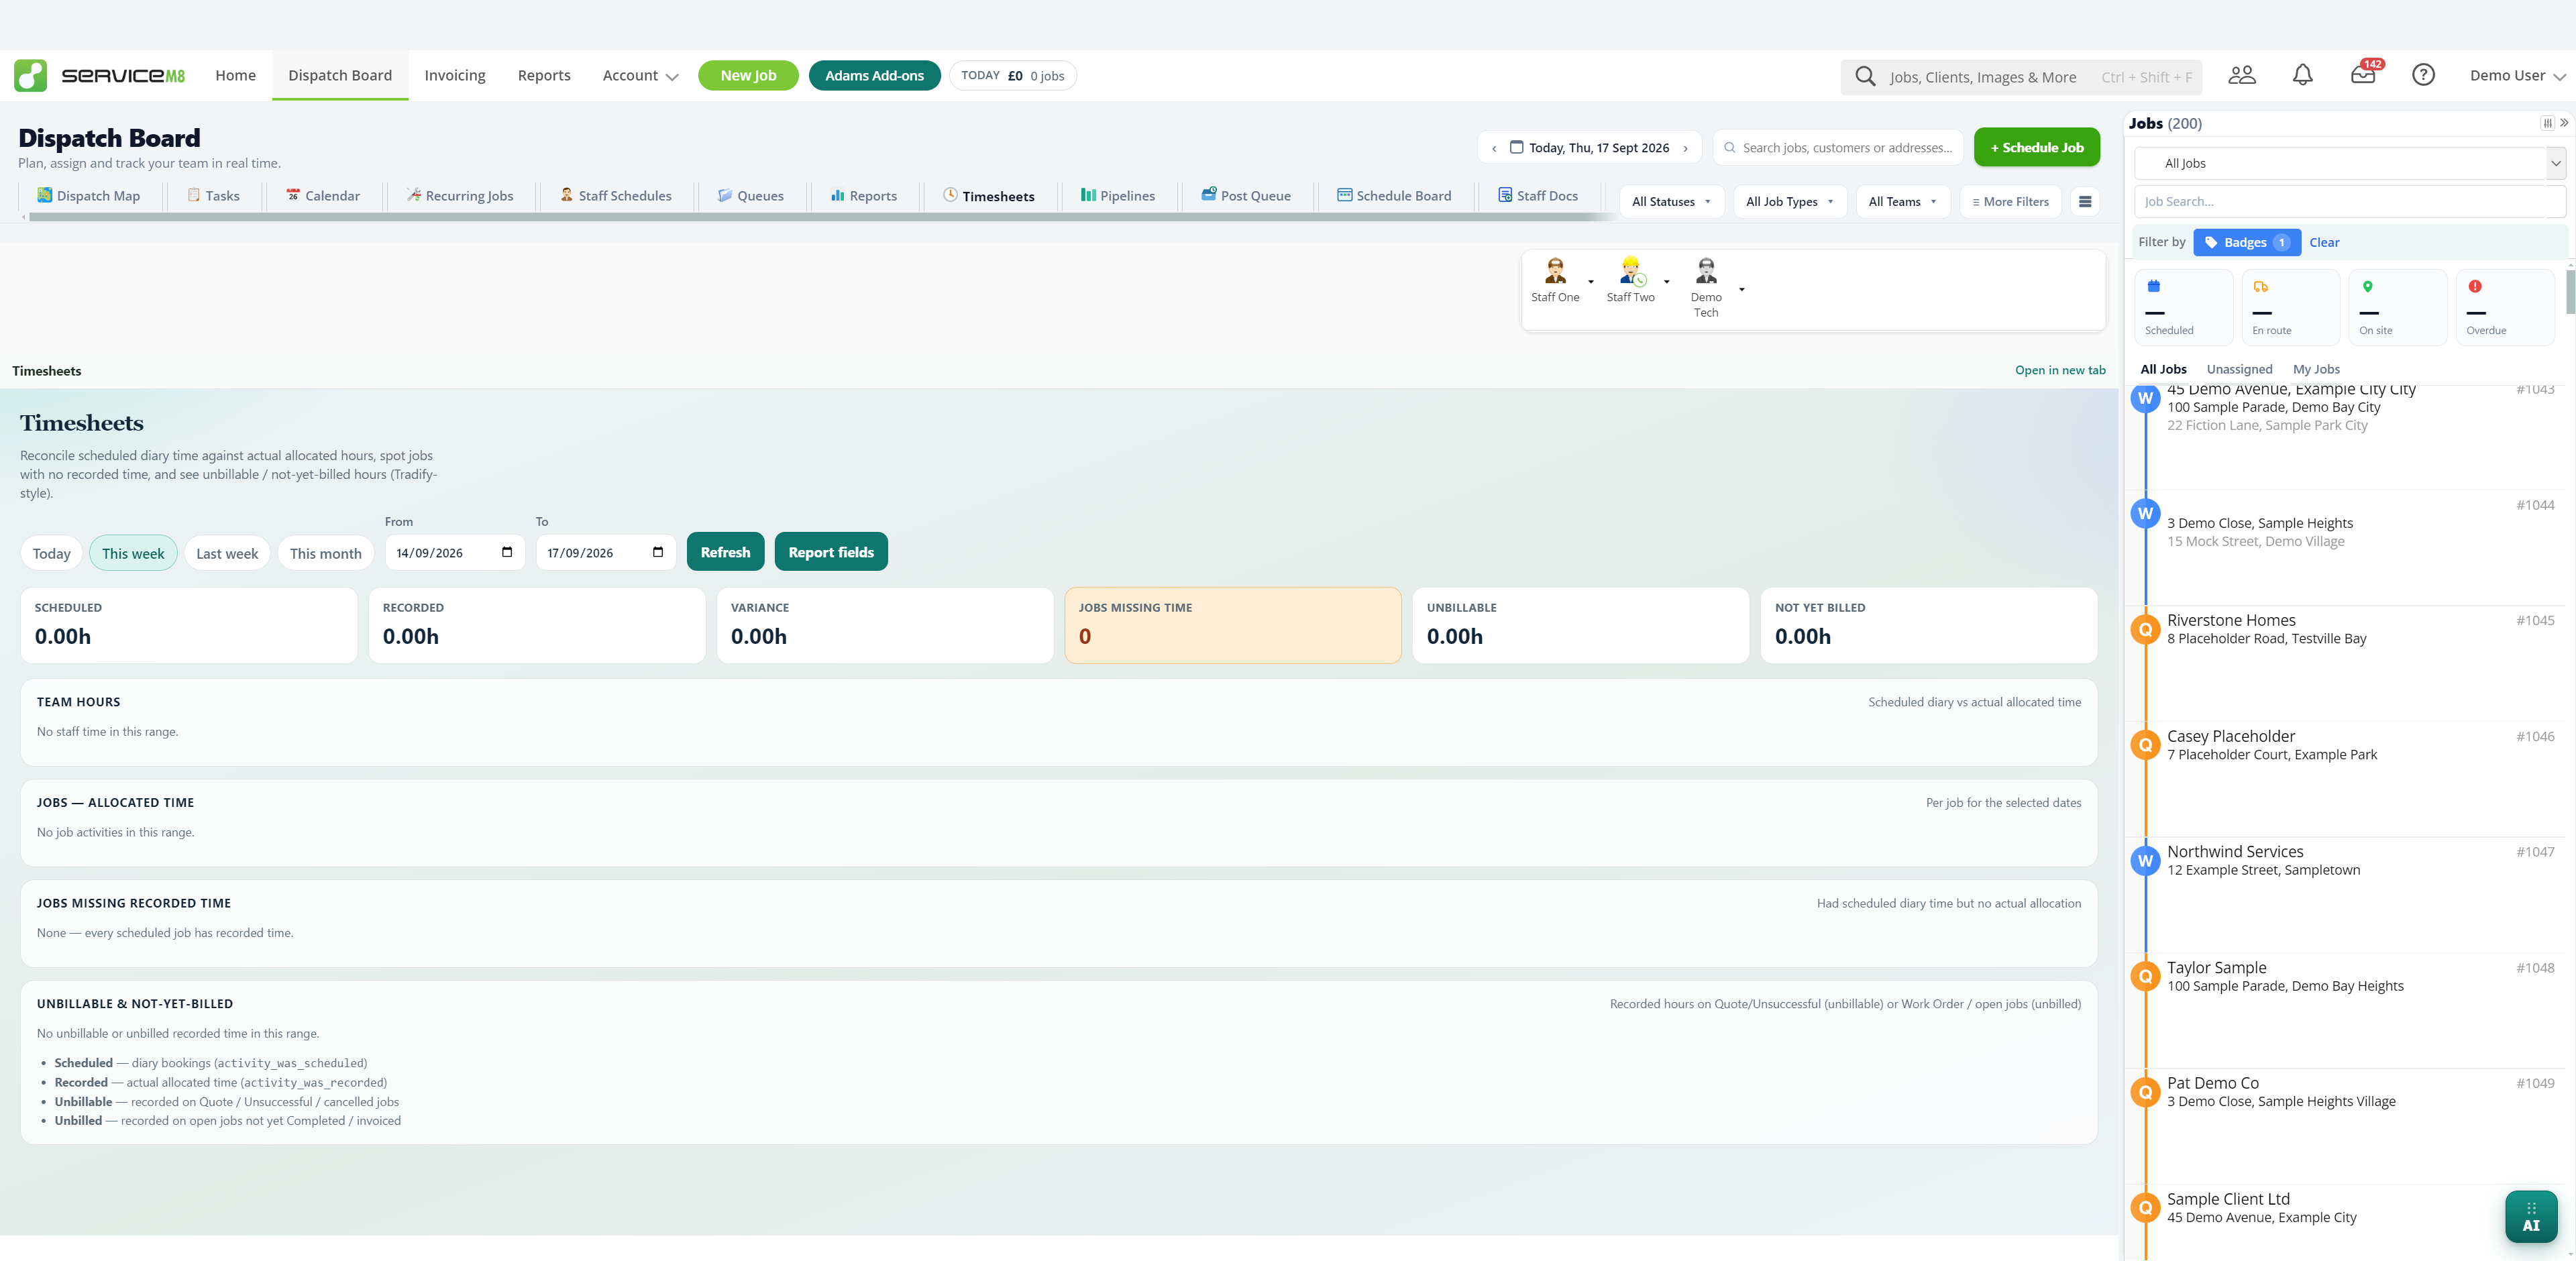Open the All Jobs select box
This screenshot has width=2576, height=1261.
pos(2349,163)
